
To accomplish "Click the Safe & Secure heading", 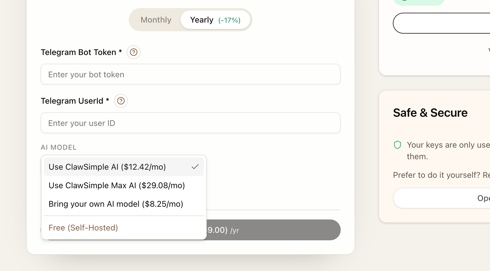I will [430, 113].
